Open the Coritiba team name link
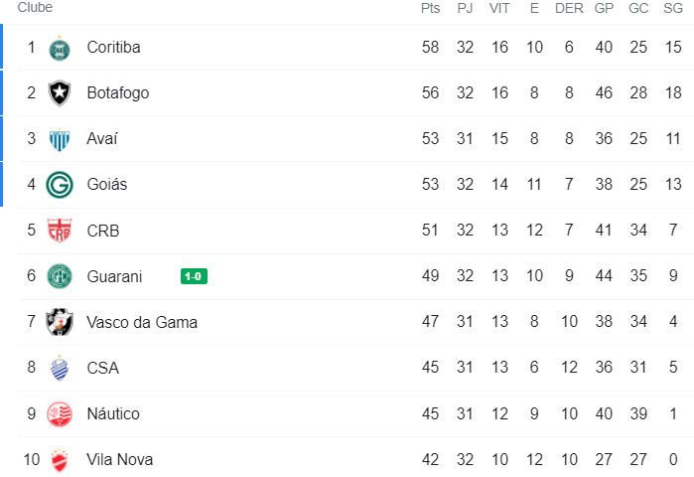694x477 pixels. tap(113, 48)
